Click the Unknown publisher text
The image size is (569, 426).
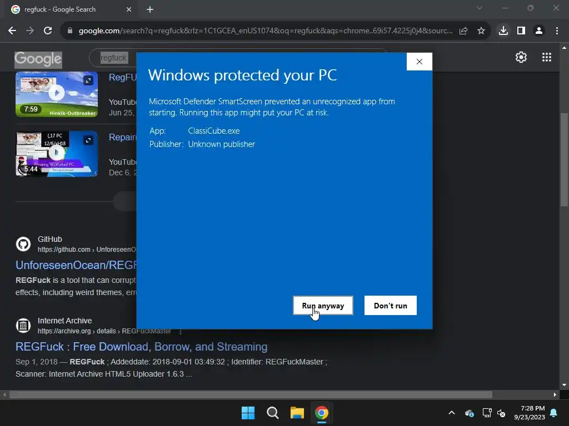click(221, 144)
